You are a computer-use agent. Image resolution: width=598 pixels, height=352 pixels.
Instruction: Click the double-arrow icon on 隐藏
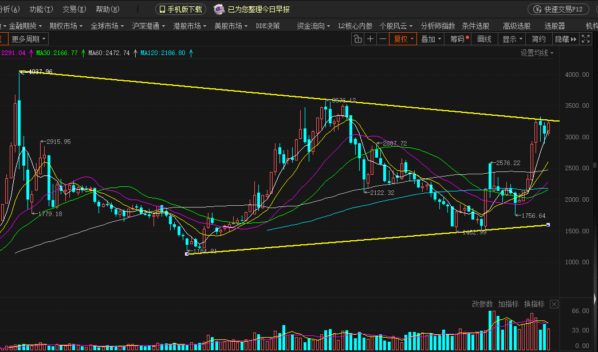tap(573, 39)
